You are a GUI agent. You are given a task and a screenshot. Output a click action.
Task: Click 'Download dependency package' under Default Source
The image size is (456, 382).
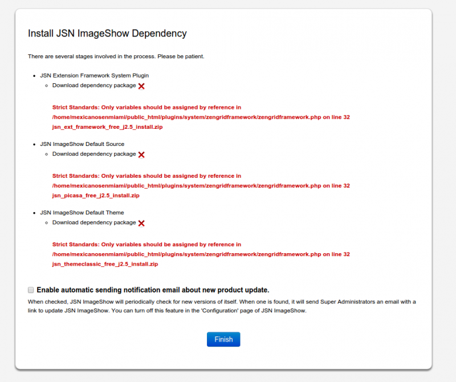point(94,154)
